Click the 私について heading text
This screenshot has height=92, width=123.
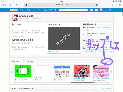(17, 25)
